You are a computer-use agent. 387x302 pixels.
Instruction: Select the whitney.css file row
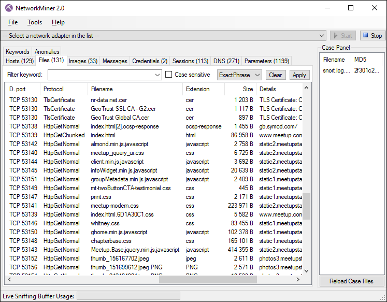tap(105, 223)
